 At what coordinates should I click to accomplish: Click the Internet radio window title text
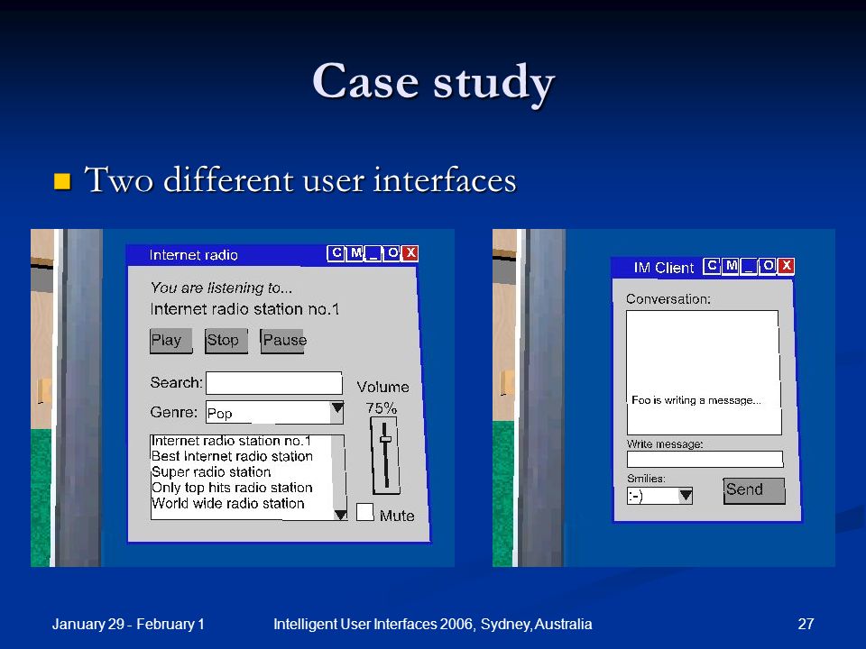point(193,255)
